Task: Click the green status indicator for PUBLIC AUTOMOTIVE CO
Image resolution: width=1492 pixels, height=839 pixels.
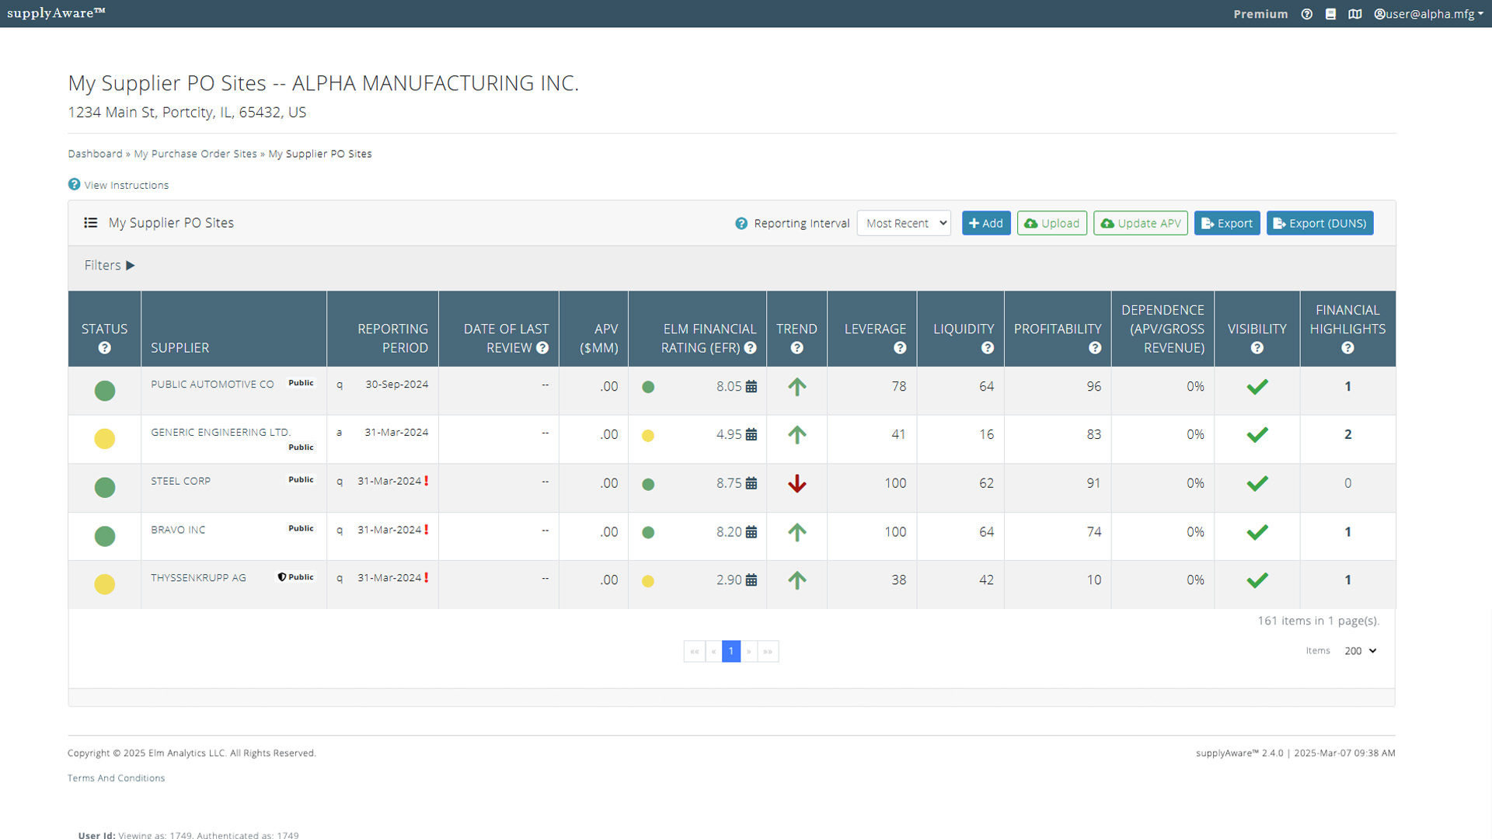Action: 104,391
